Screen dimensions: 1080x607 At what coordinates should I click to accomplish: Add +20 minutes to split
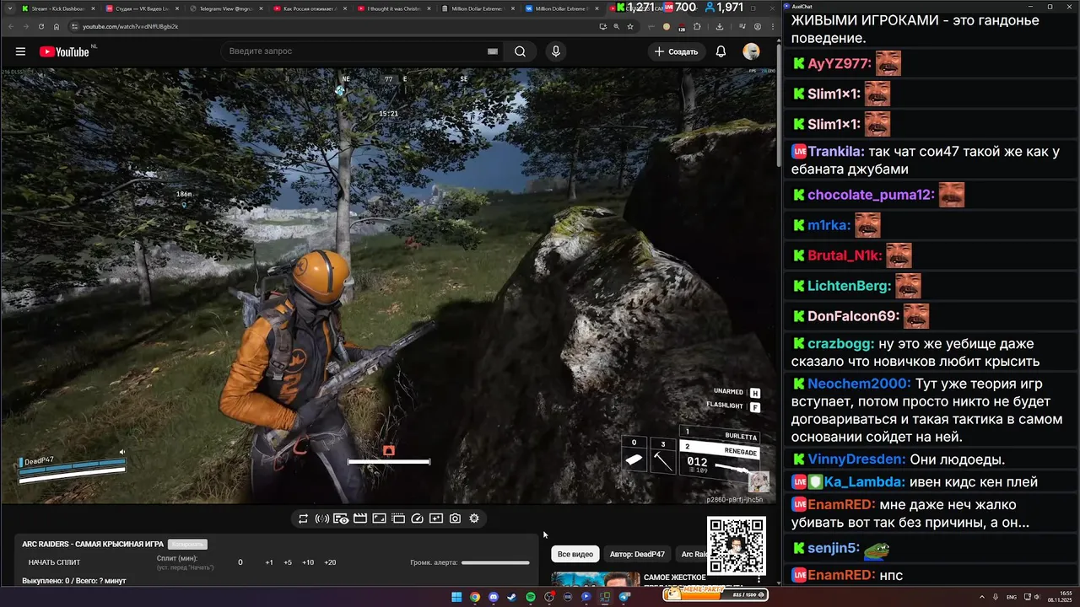click(330, 562)
